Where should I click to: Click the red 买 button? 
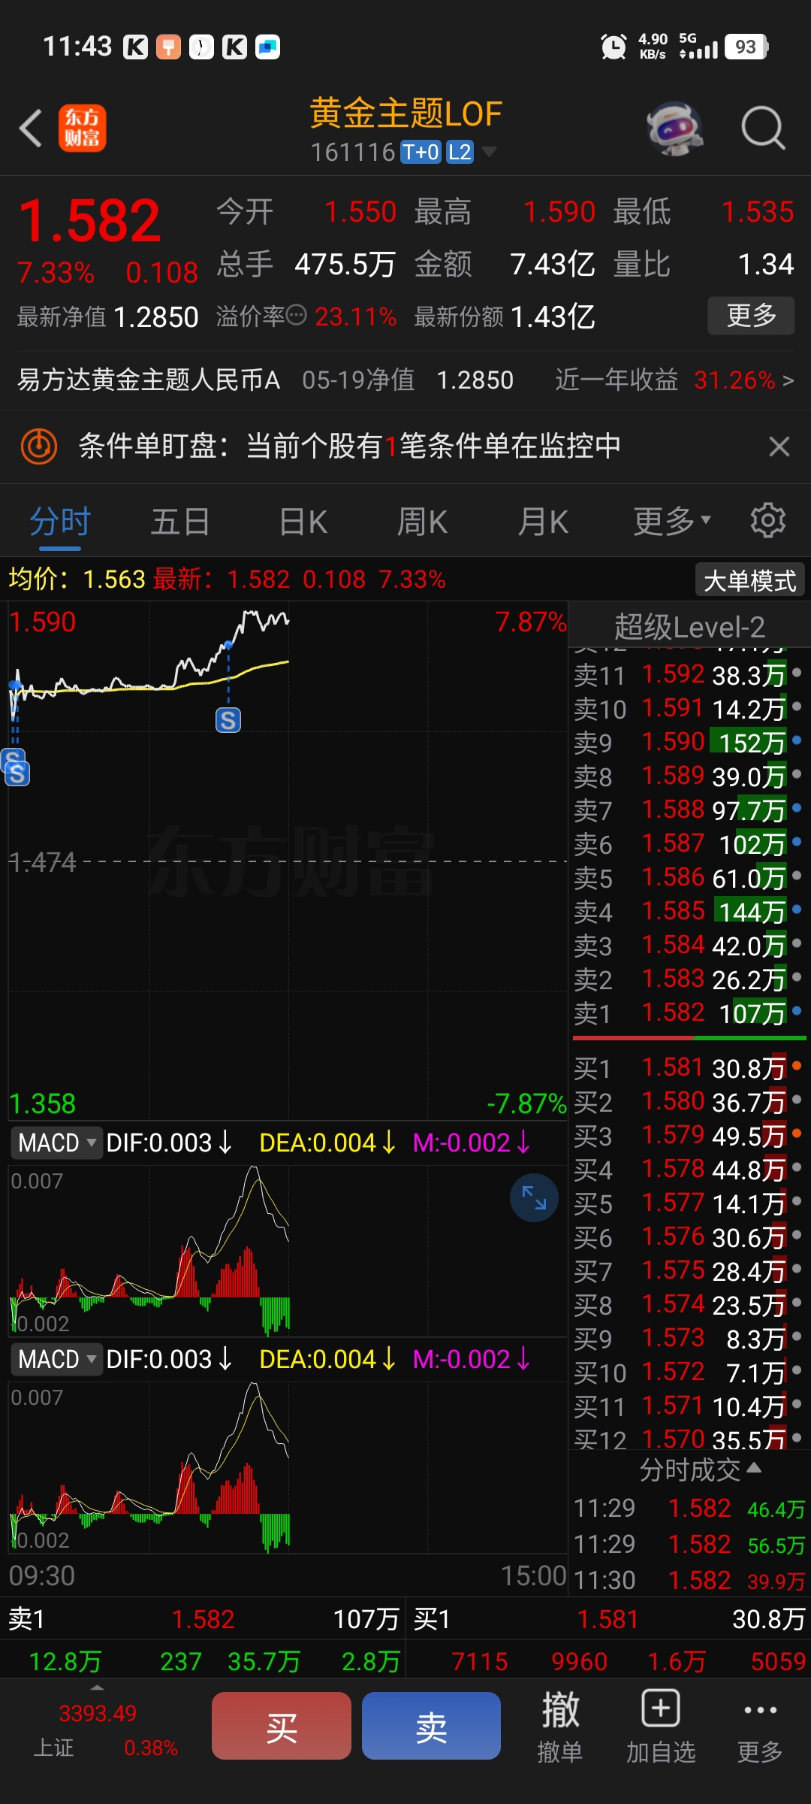(282, 1726)
